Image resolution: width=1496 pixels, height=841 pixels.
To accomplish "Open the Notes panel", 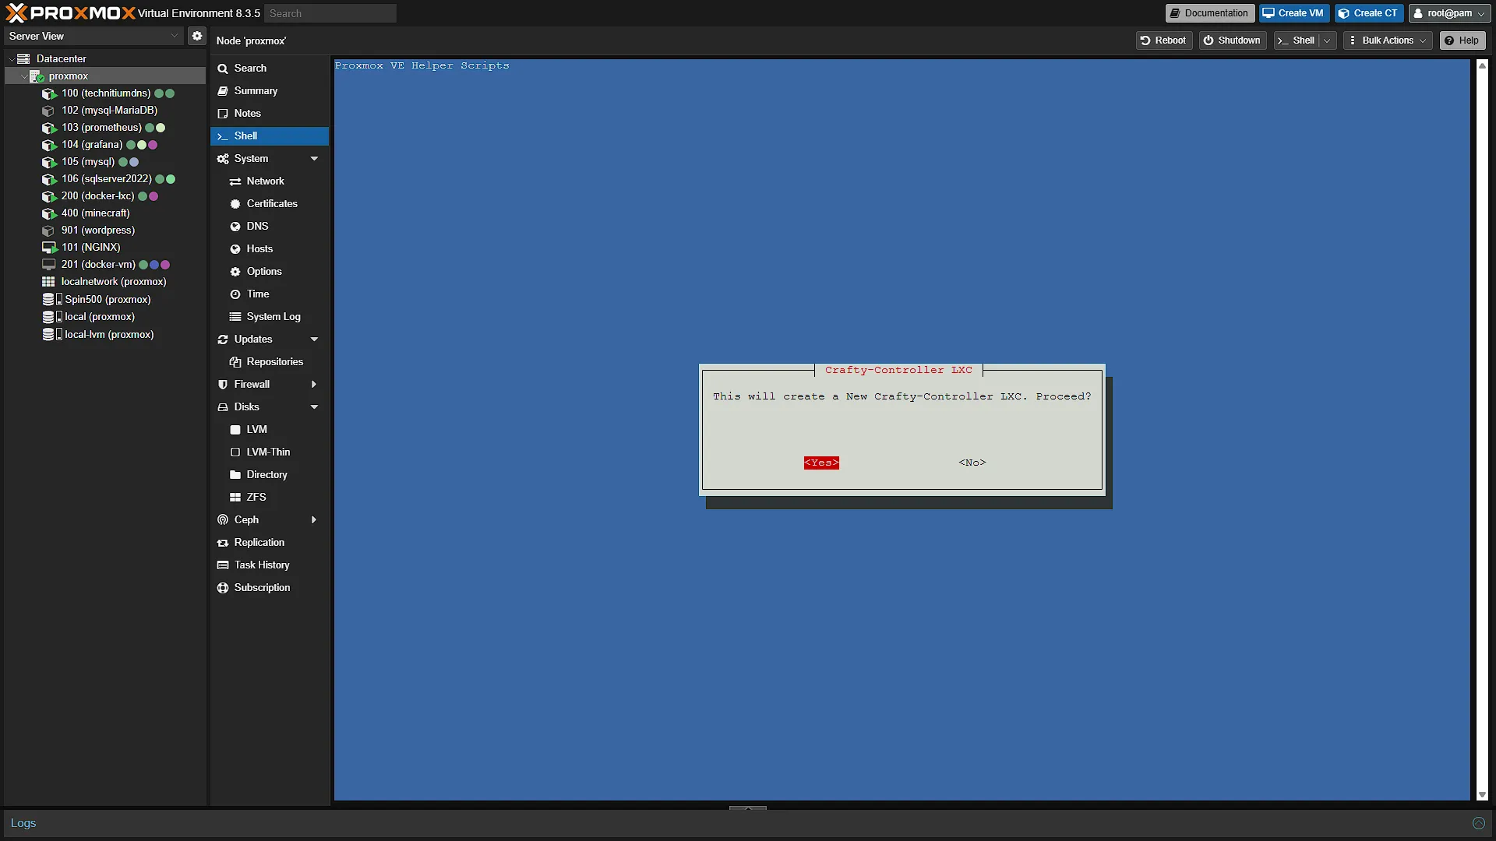I will click(270, 114).
